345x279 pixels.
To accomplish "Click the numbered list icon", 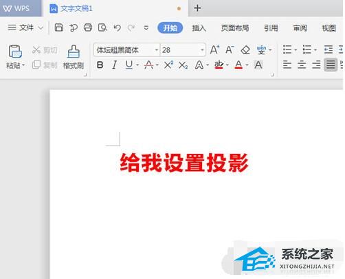I will (307, 49).
